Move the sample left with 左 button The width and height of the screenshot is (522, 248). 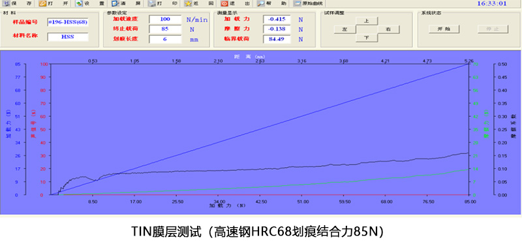(345, 29)
